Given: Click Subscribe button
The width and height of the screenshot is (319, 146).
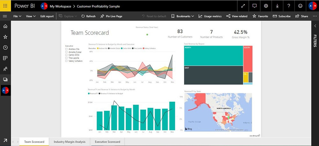Looking at the screenshot, I should 282,16.
